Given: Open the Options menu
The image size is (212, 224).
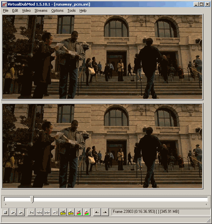Looking at the screenshot, I should tap(57, 10).
